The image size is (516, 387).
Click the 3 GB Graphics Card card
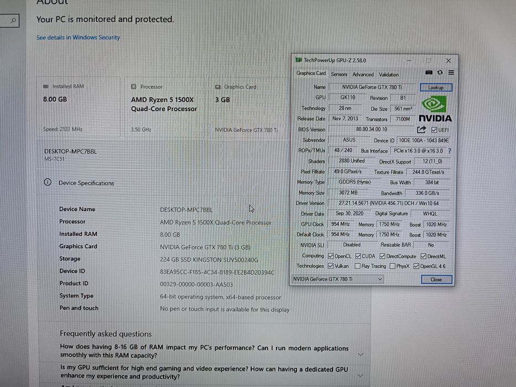pyautogui.click(x=249, y=107)
